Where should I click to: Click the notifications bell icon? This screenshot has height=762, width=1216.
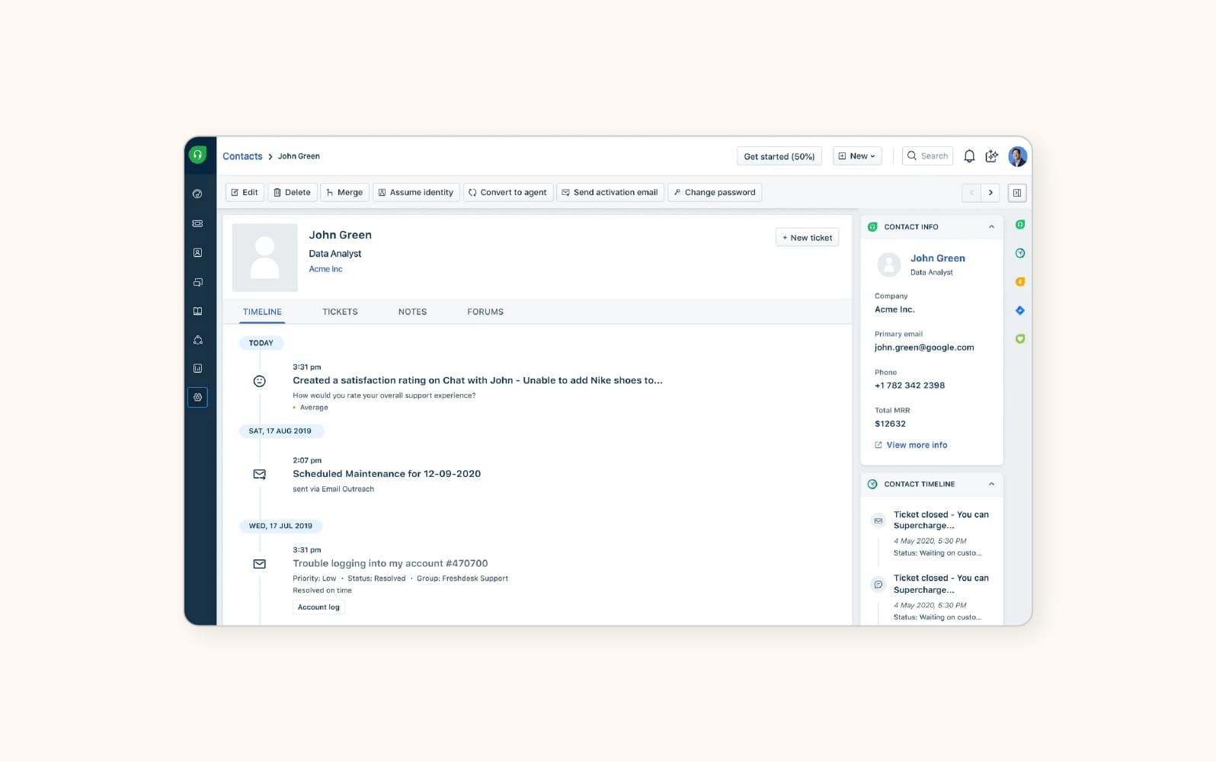point(969,156)
